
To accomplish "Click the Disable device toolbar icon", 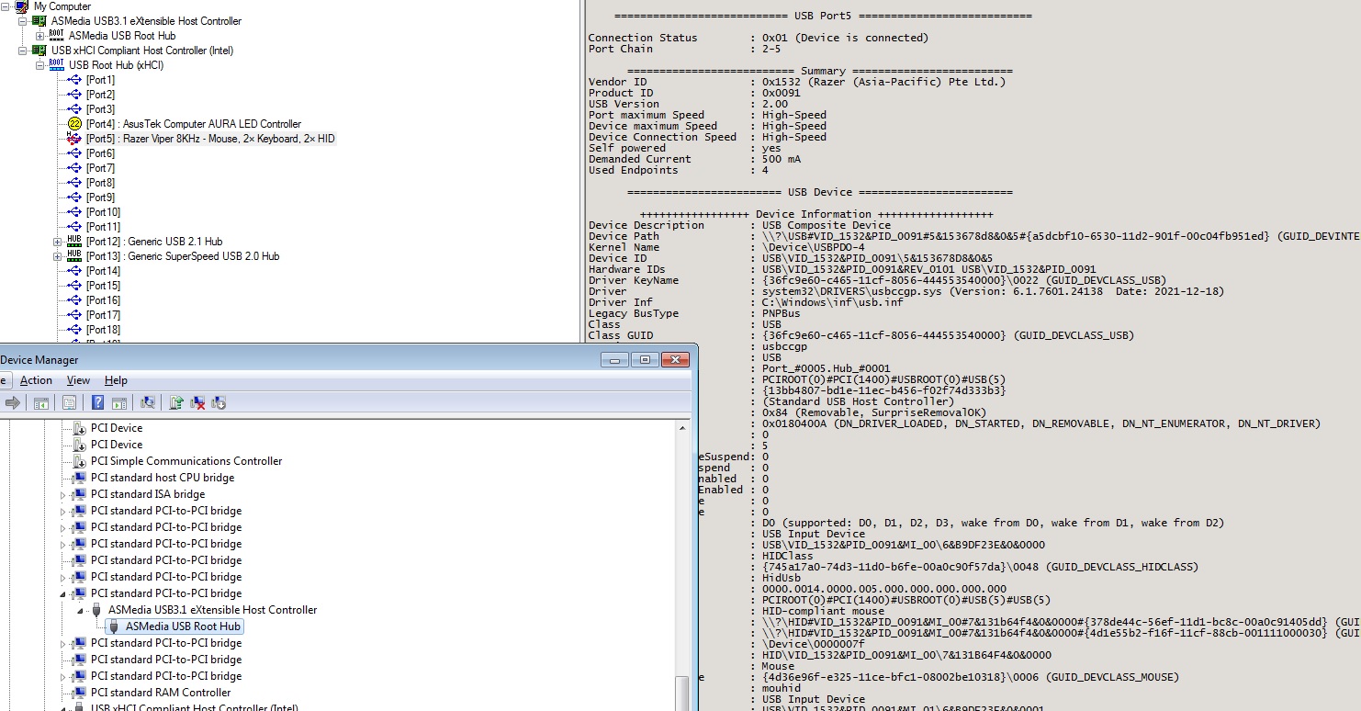I will point(219,402).
